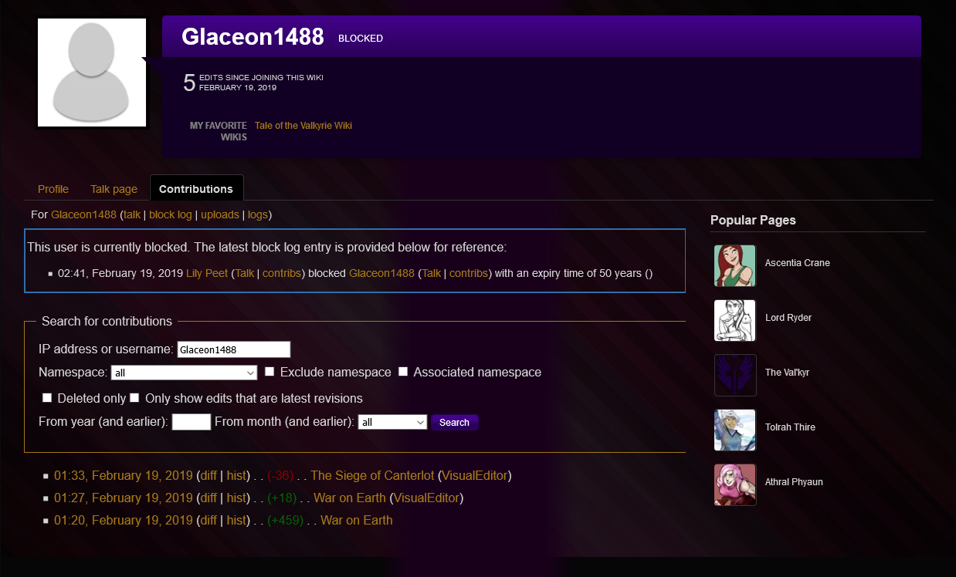Enable Only show edits that are latest revisions

(134, 398)
